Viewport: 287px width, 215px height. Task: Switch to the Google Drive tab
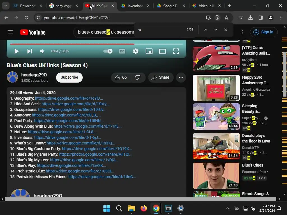click(x=171, y=6)
